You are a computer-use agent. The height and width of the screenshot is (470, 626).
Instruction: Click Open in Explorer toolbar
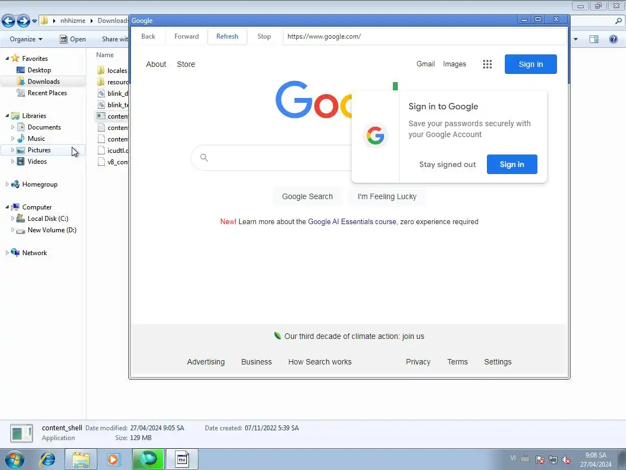[x=73, y=39]
